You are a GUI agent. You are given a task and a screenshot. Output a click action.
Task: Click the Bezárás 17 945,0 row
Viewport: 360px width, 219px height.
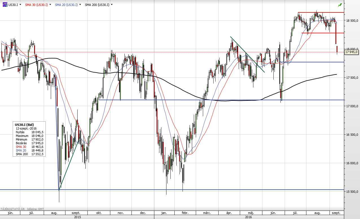[29, 143]
